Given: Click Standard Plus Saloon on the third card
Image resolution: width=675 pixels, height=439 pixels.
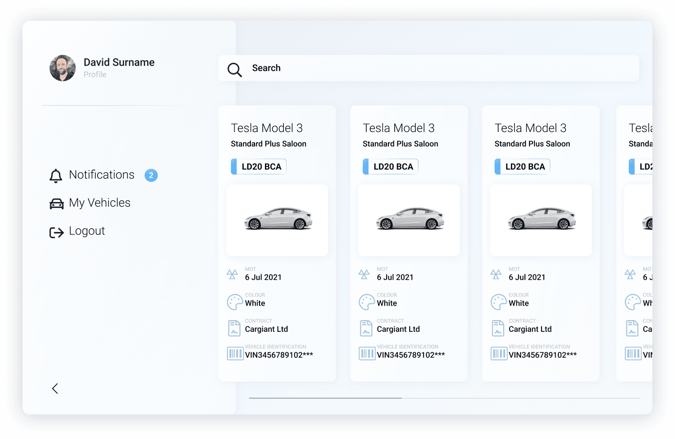Looking at the screenshot, I should tap(532, 144).
